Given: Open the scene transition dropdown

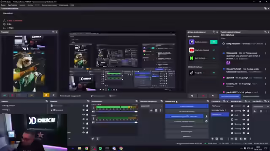Looking at the screenshot, I should [151, 106].
